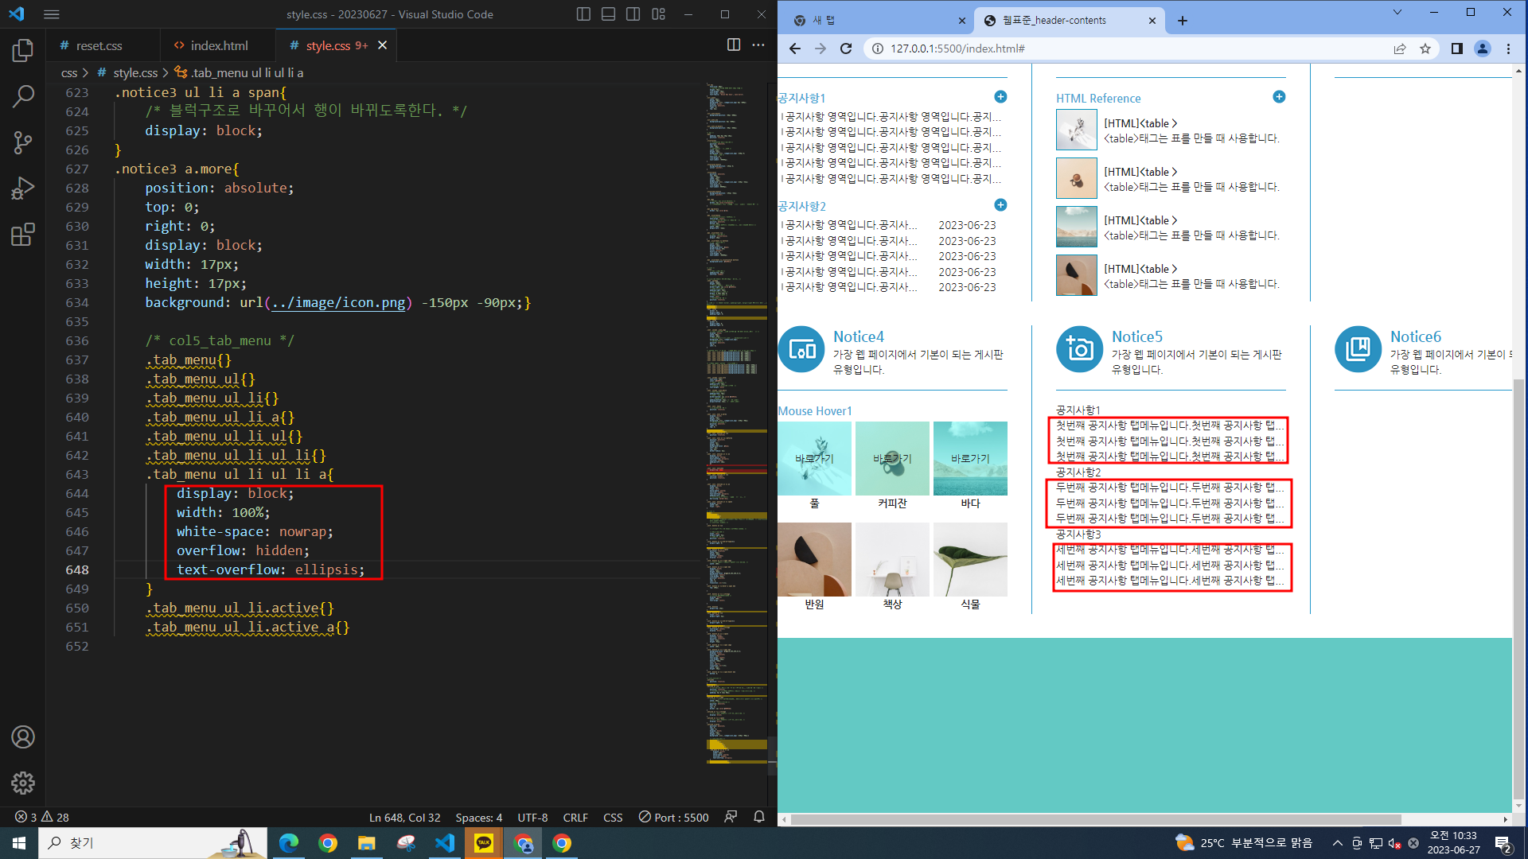Switch to the reset.css editor tab

pyautogui.click(x=99, y=45)
